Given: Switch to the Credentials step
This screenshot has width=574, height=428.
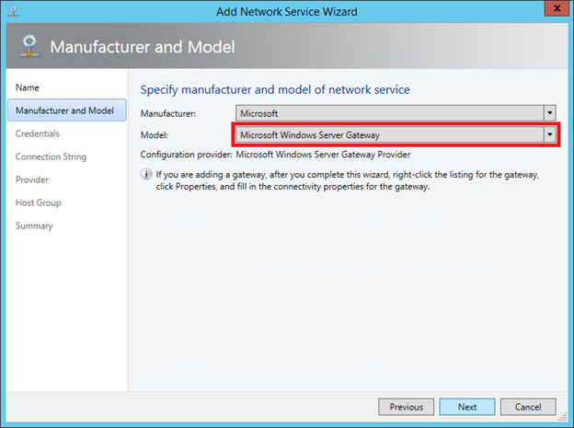Looking at the screenshot, I should pos(38,133).
